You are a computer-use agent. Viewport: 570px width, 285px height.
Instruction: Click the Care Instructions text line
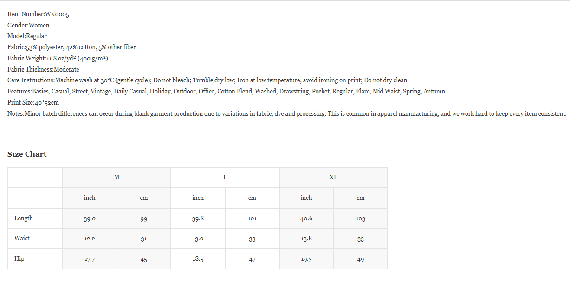207,80
